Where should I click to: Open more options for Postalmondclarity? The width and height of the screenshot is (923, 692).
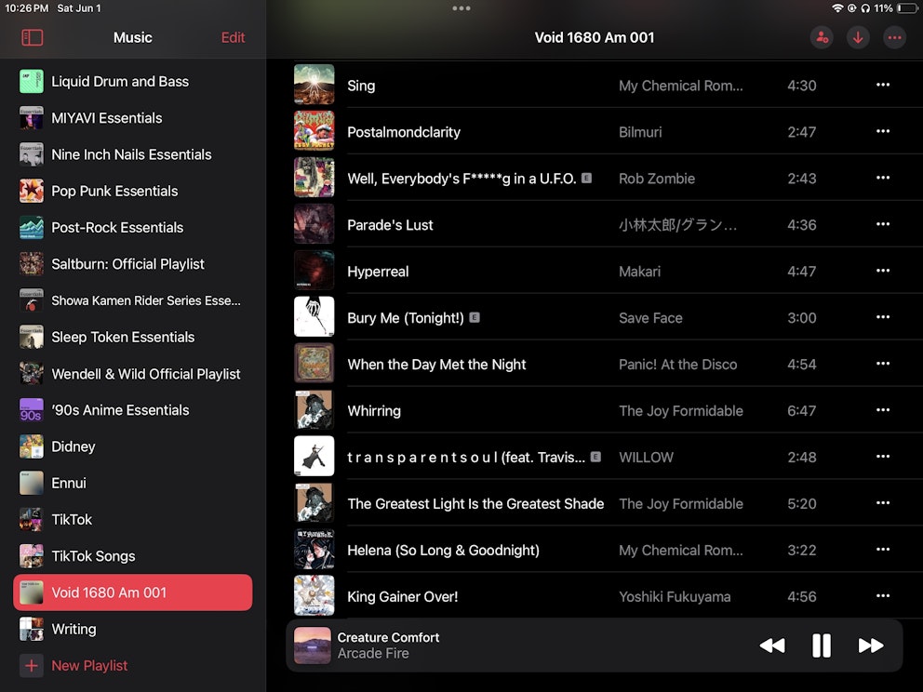pyautogui.click(x=882, y=131)
